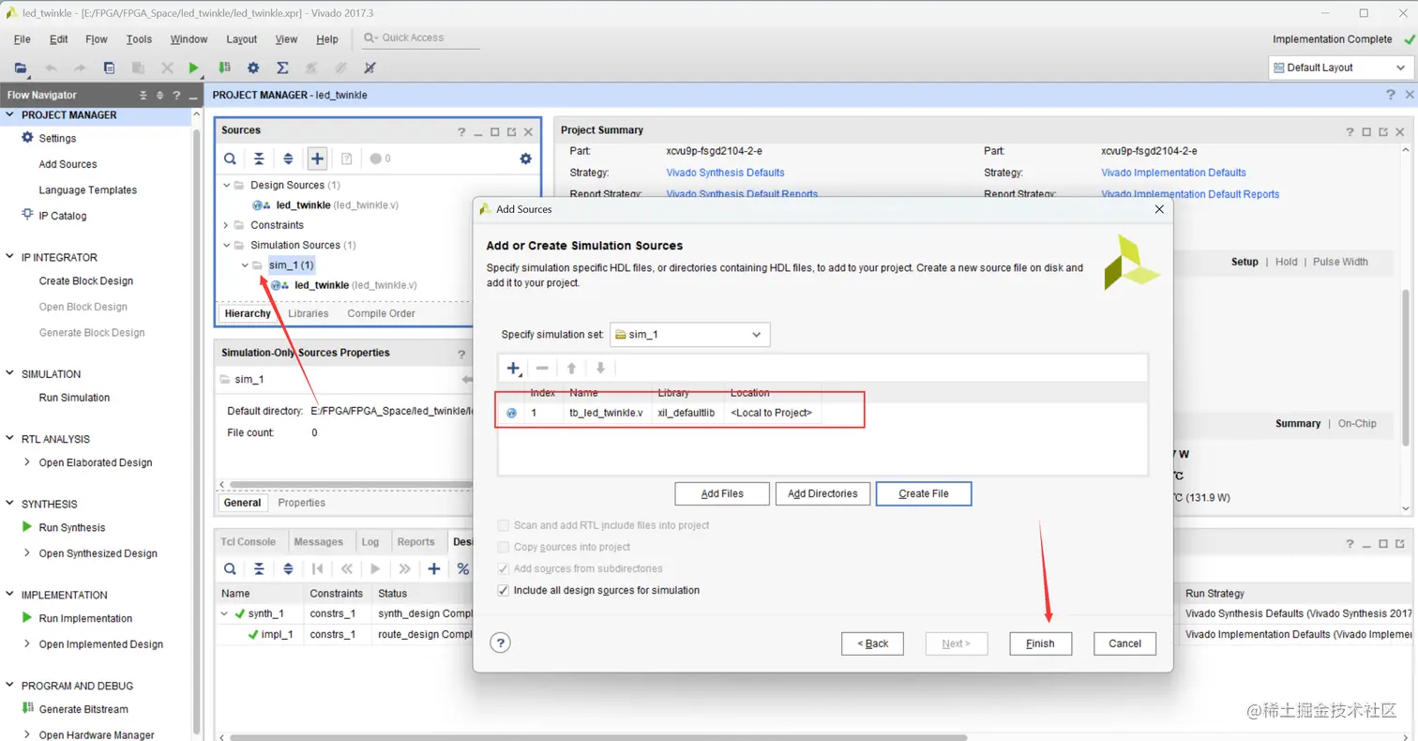Open Sources panel settings gear
Viewport: 1418px width, 741px height.
(526, 159)
